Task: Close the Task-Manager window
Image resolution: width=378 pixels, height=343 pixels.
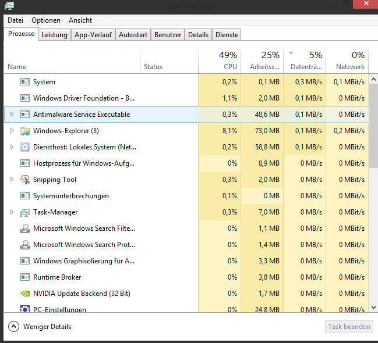Action: pos(366,3)
